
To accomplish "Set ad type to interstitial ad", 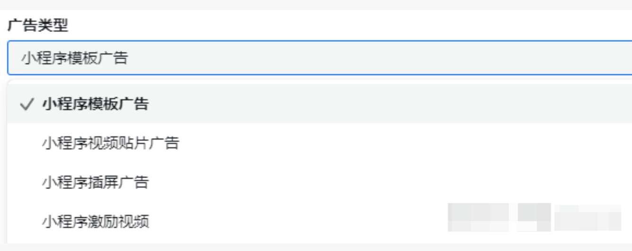I will click(95, 182).
